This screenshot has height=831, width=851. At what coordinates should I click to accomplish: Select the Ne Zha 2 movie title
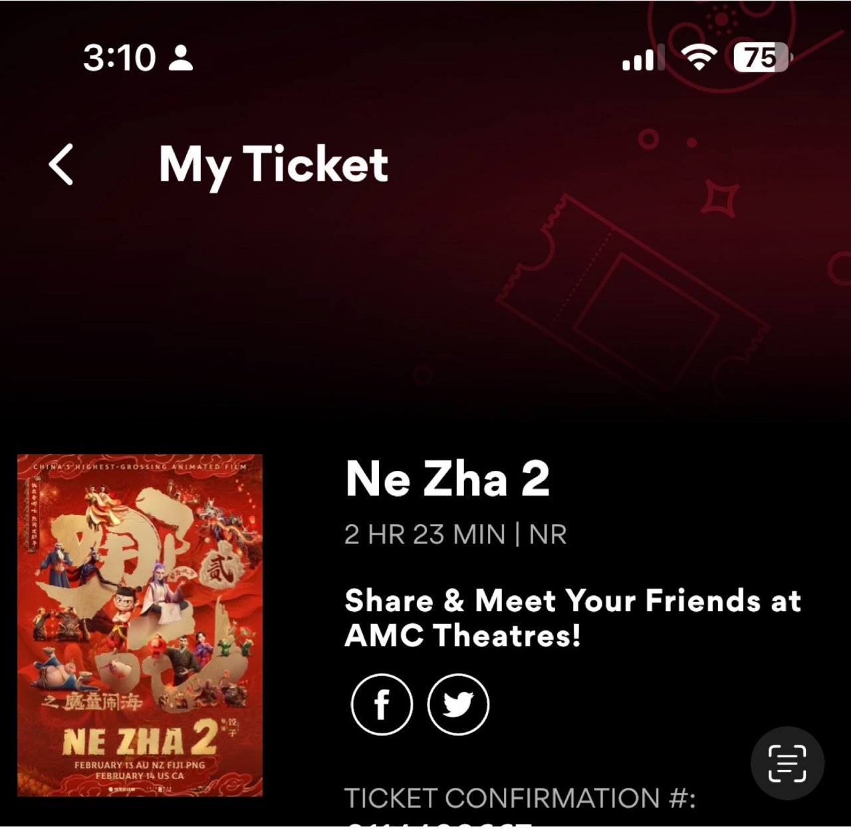[447, 479]
